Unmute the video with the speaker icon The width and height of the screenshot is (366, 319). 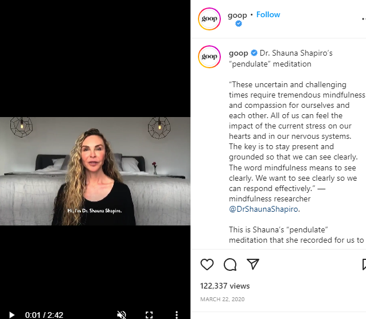coord(122,315)
